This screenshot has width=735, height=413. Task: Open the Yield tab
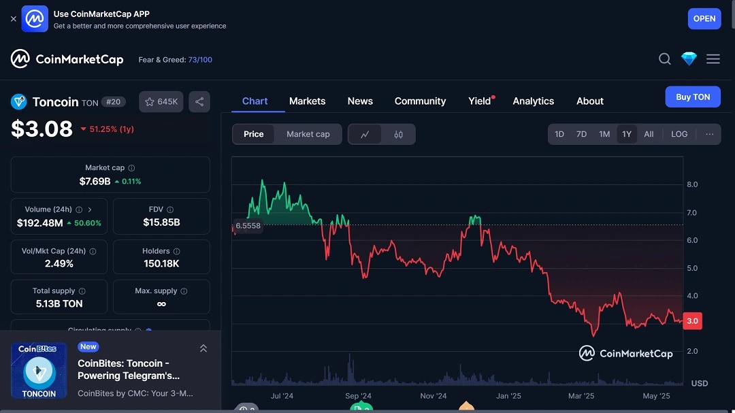click(480, 101)
